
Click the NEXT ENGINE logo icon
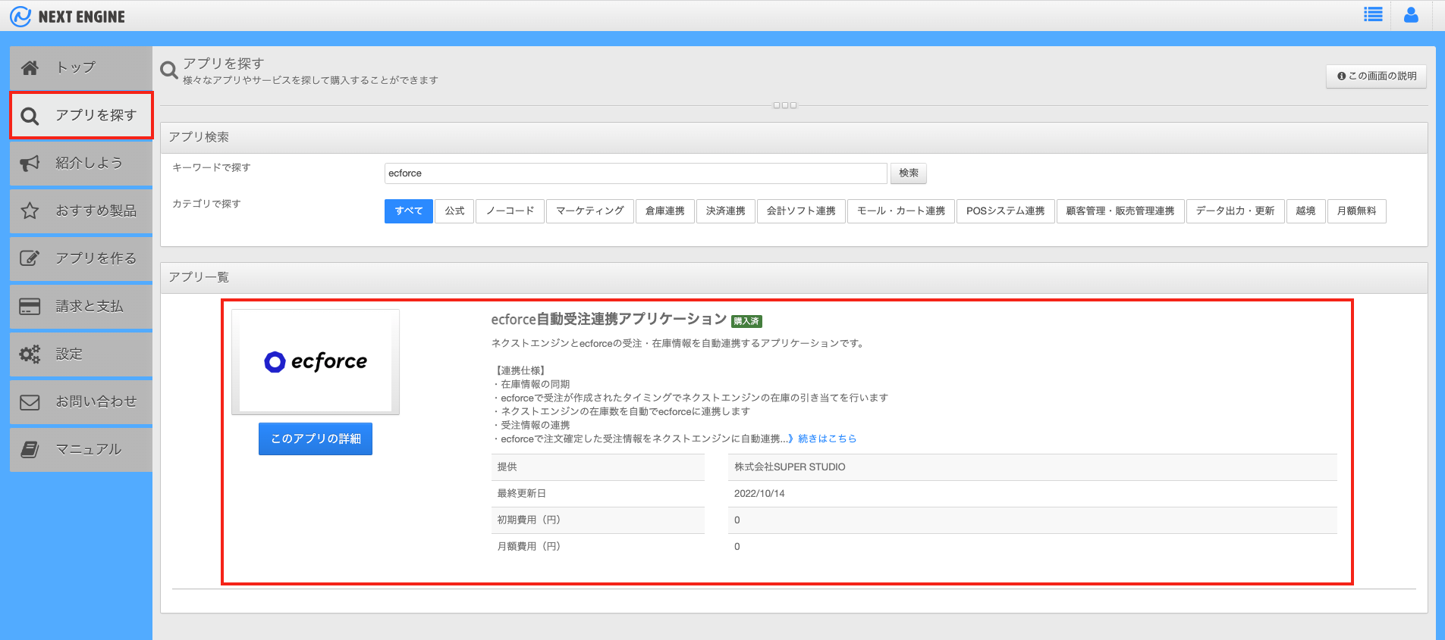click(20, 16)
